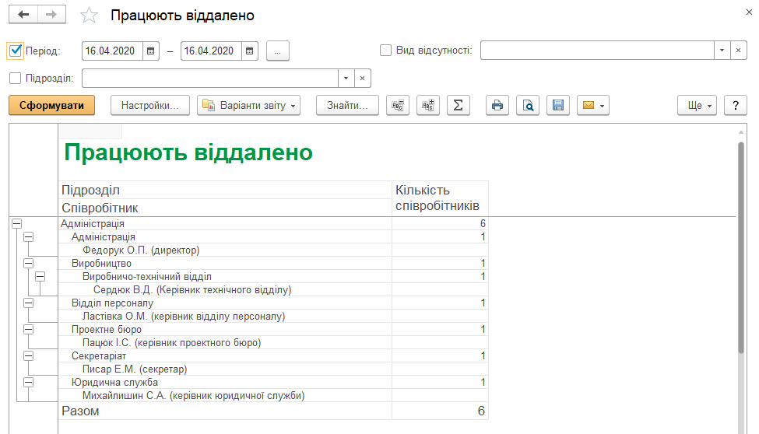Image resolution: width=759 pixels, height=434 pixels.
Task: Save report using floppy disk icon
Action: pyautogui.click(x=557, y=106)
